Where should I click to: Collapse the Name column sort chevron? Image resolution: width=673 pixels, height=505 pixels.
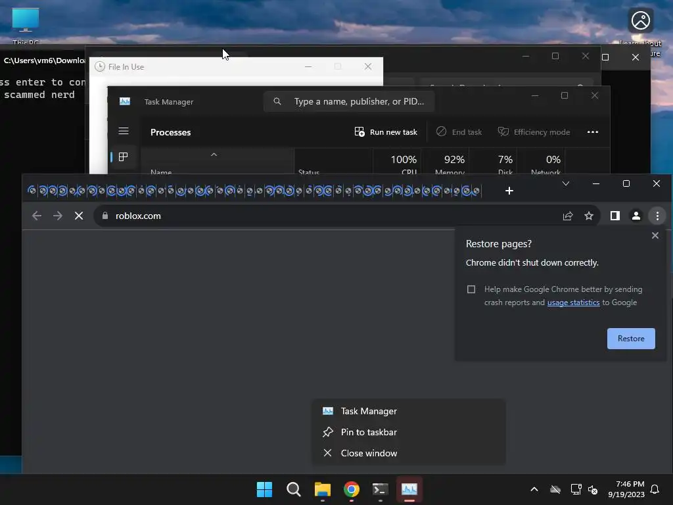point(214,155)
